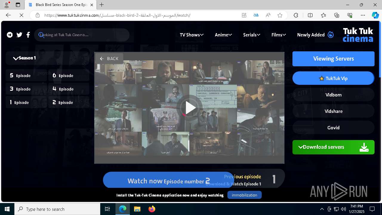Open the Windows Start menu
The width and height of the screenshot is (382, 215).
(7, 209)
